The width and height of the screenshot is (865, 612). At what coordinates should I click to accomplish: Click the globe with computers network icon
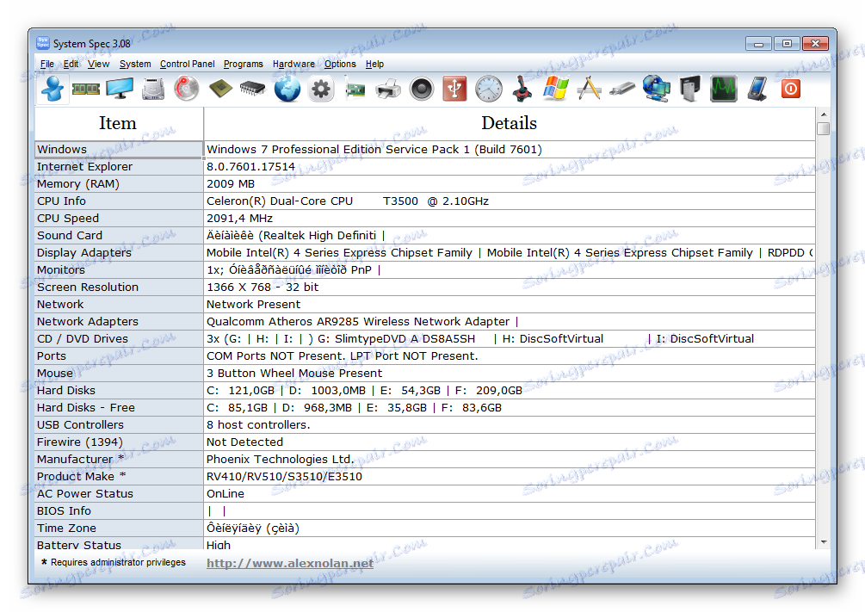(x=657, y=89)
